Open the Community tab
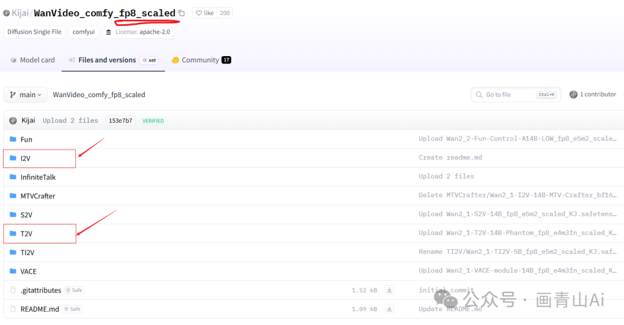624x325 pixels. [x=202, y=60]
